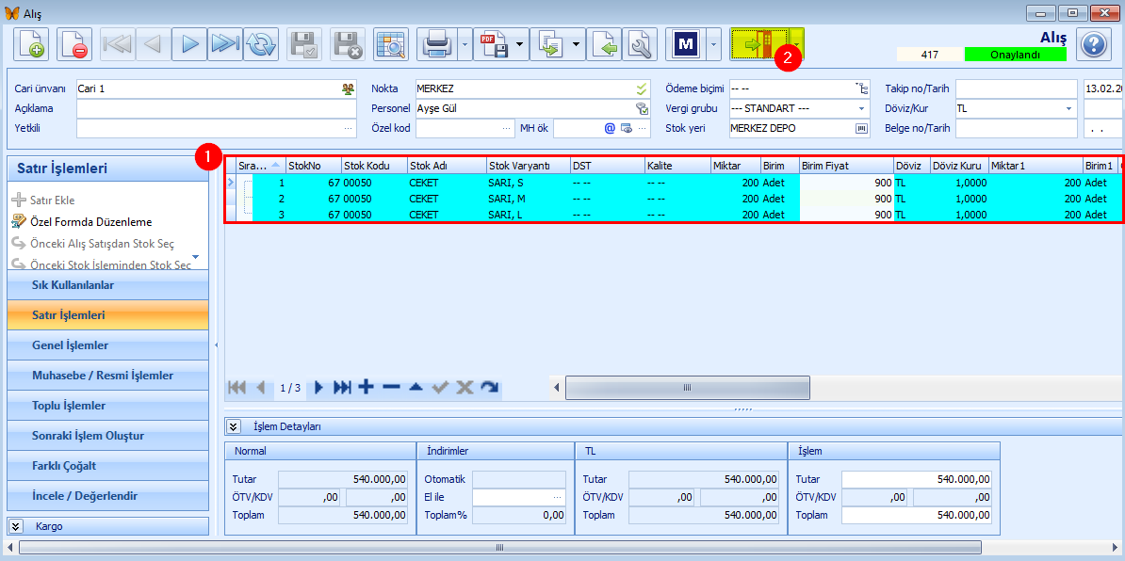Click the grid search preview icon
Image resolution: width=1125 pixels, height=561 pixels.
pyautogui.click(x=391, y=44)
